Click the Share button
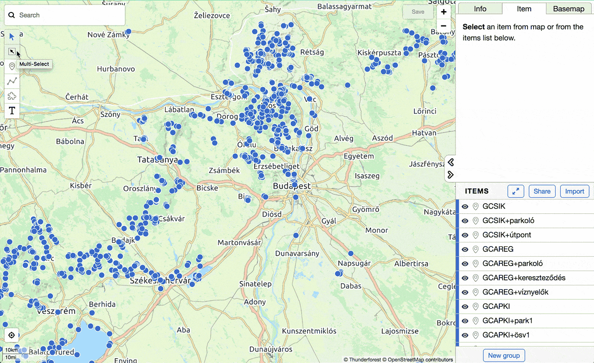 pos(542,191)
